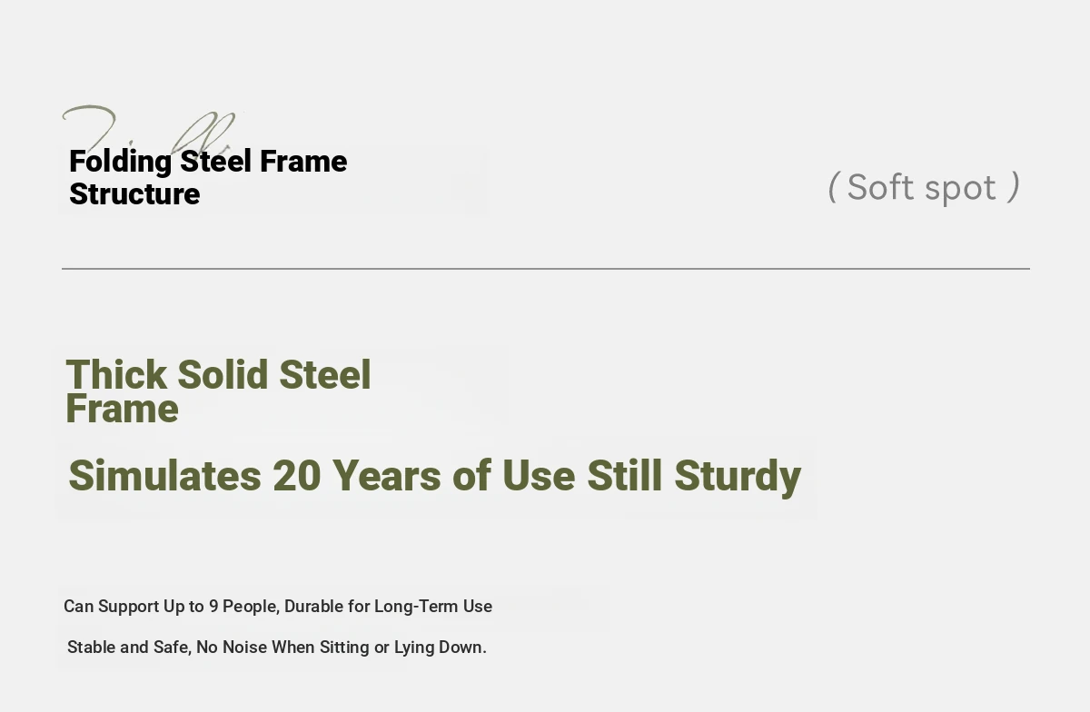Select the word "Structure" in the black heading
Image resolution: width=1090 pixels, height=712 pixels.
click(x=134, y=194)
